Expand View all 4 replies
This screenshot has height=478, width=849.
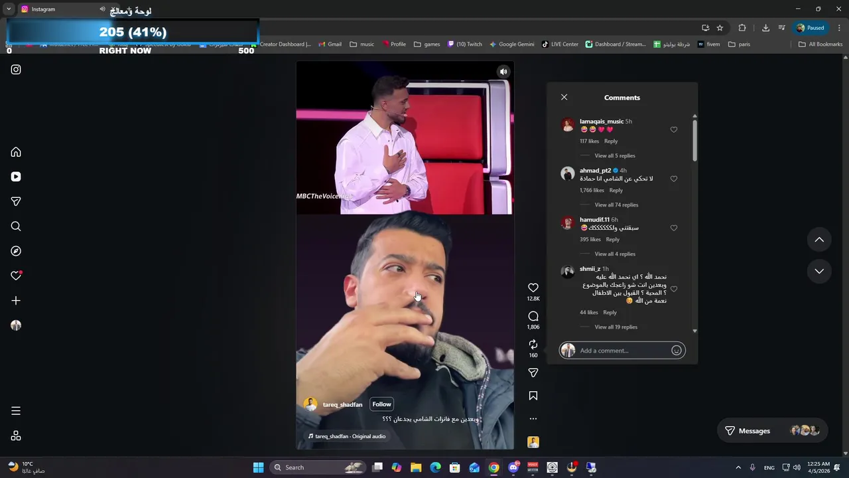[615, 254]
